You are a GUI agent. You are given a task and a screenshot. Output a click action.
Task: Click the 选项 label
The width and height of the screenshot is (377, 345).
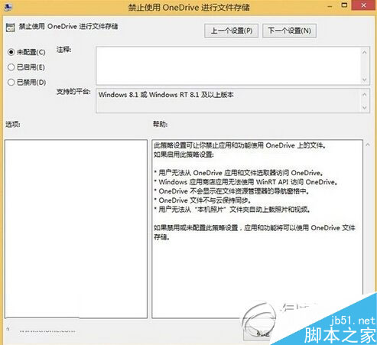click(x=13, y=124)
